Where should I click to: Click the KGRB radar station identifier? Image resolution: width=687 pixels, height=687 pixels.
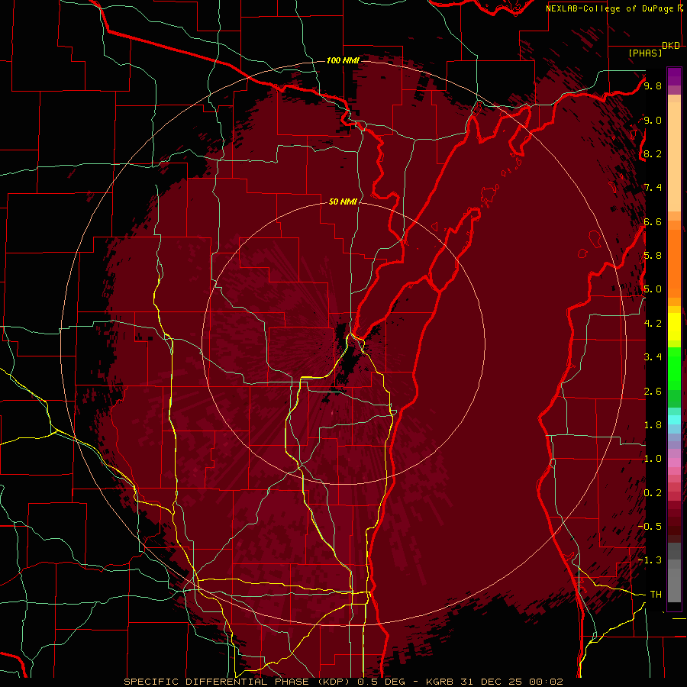click(440, 682)
